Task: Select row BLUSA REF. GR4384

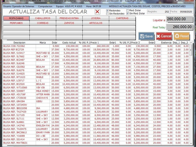Action: click(96, 102)
